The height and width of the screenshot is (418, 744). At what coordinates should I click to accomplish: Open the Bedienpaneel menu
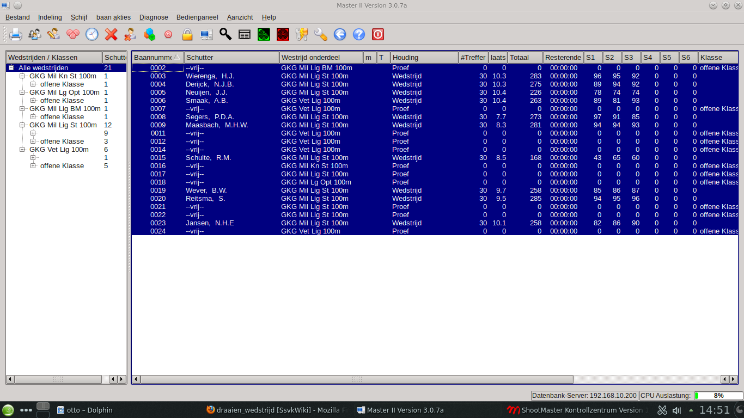pos(197,17)
